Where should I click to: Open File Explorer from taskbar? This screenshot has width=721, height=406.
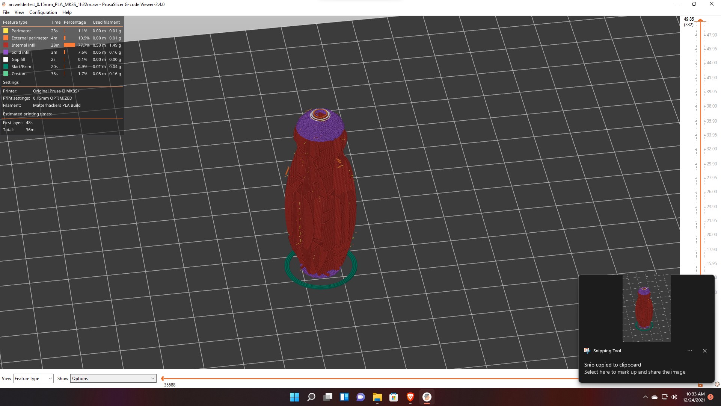[x=377, y=397]
